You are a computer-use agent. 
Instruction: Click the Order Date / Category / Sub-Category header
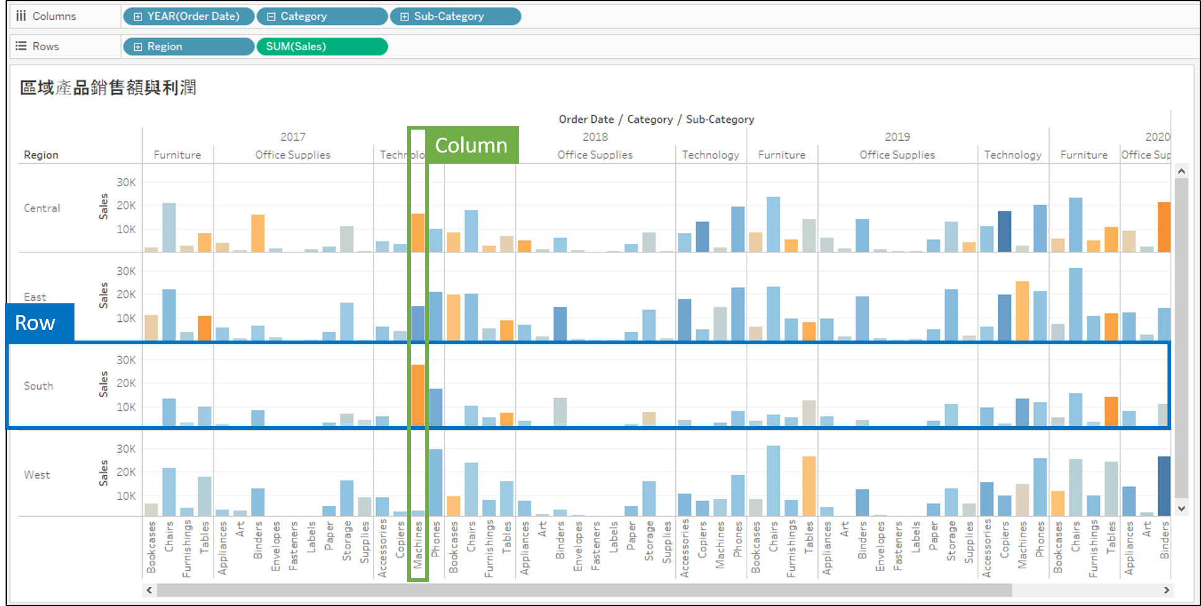click(x=656, y=119)
